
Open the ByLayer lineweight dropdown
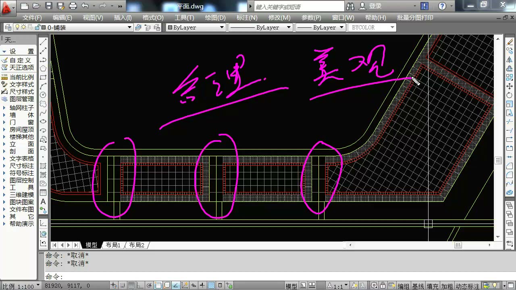click(x=320, y=27)
